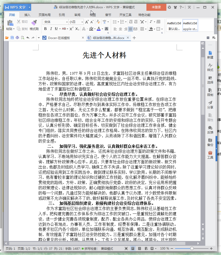Click the zoom slider handle
This screenshot has width=221, height=255.
click(x=192, y=248)
